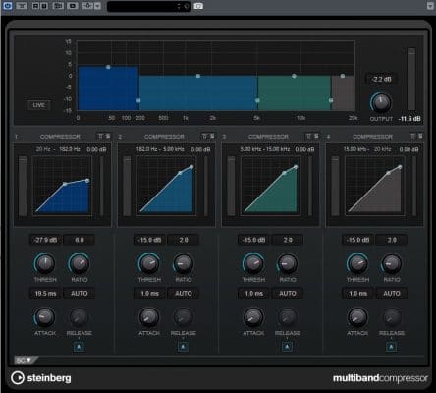Click the copy A to B settings icon
This screenshot has width=436, height=393.
[x=73, y=6]
